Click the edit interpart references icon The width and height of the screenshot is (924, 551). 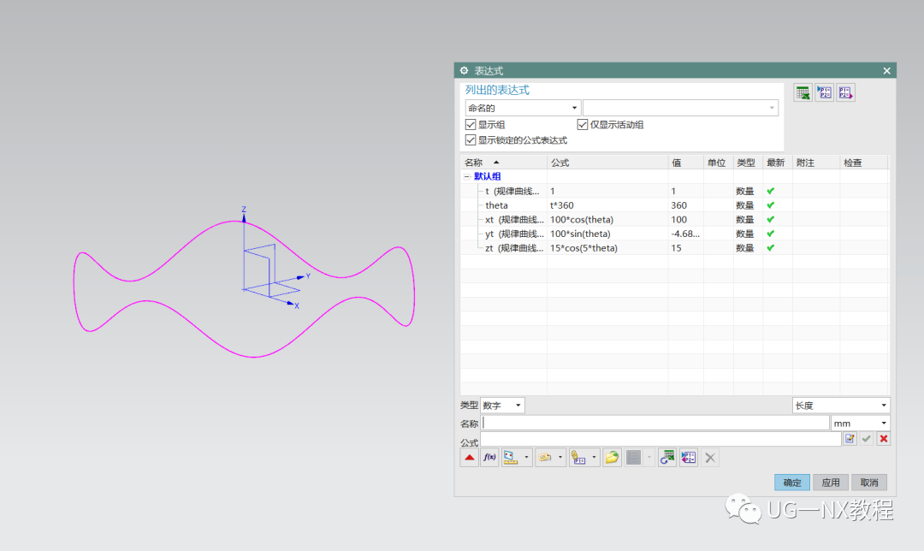click(688, 457)
